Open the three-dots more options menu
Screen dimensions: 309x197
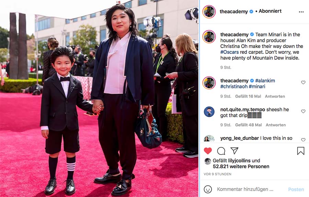tap(301, 12)
